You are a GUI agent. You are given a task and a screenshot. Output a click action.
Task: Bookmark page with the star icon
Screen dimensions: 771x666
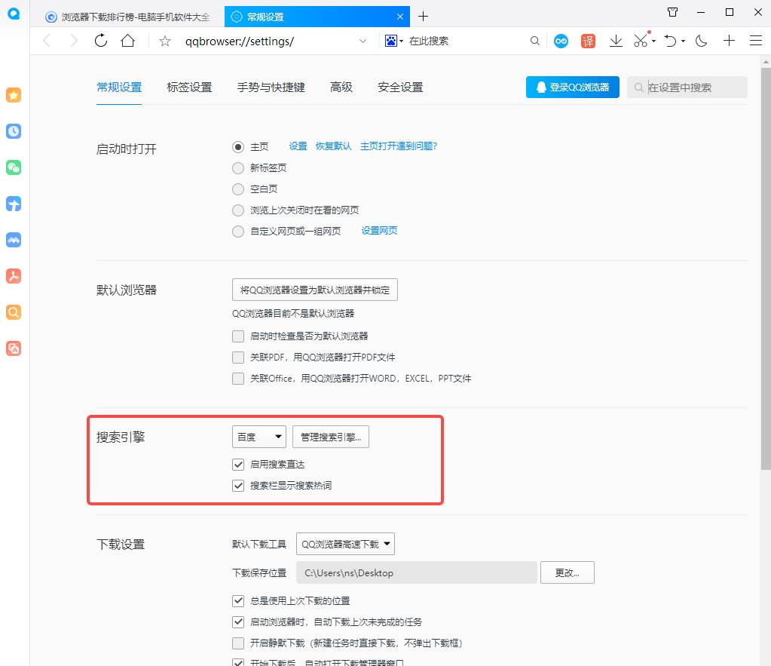(x=165, y=41)
